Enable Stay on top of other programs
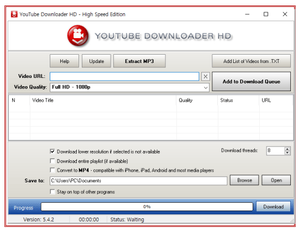298x231 pixels. [x=53, y=192]
